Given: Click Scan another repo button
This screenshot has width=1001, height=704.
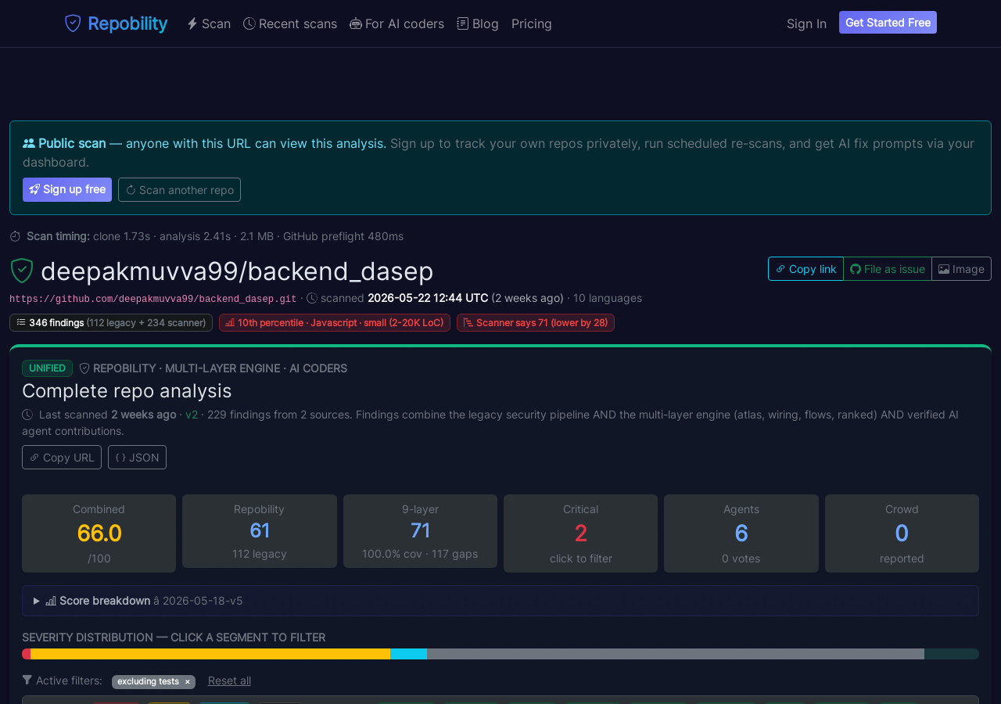Looking at the screenshot, I should tap(179, 190).
